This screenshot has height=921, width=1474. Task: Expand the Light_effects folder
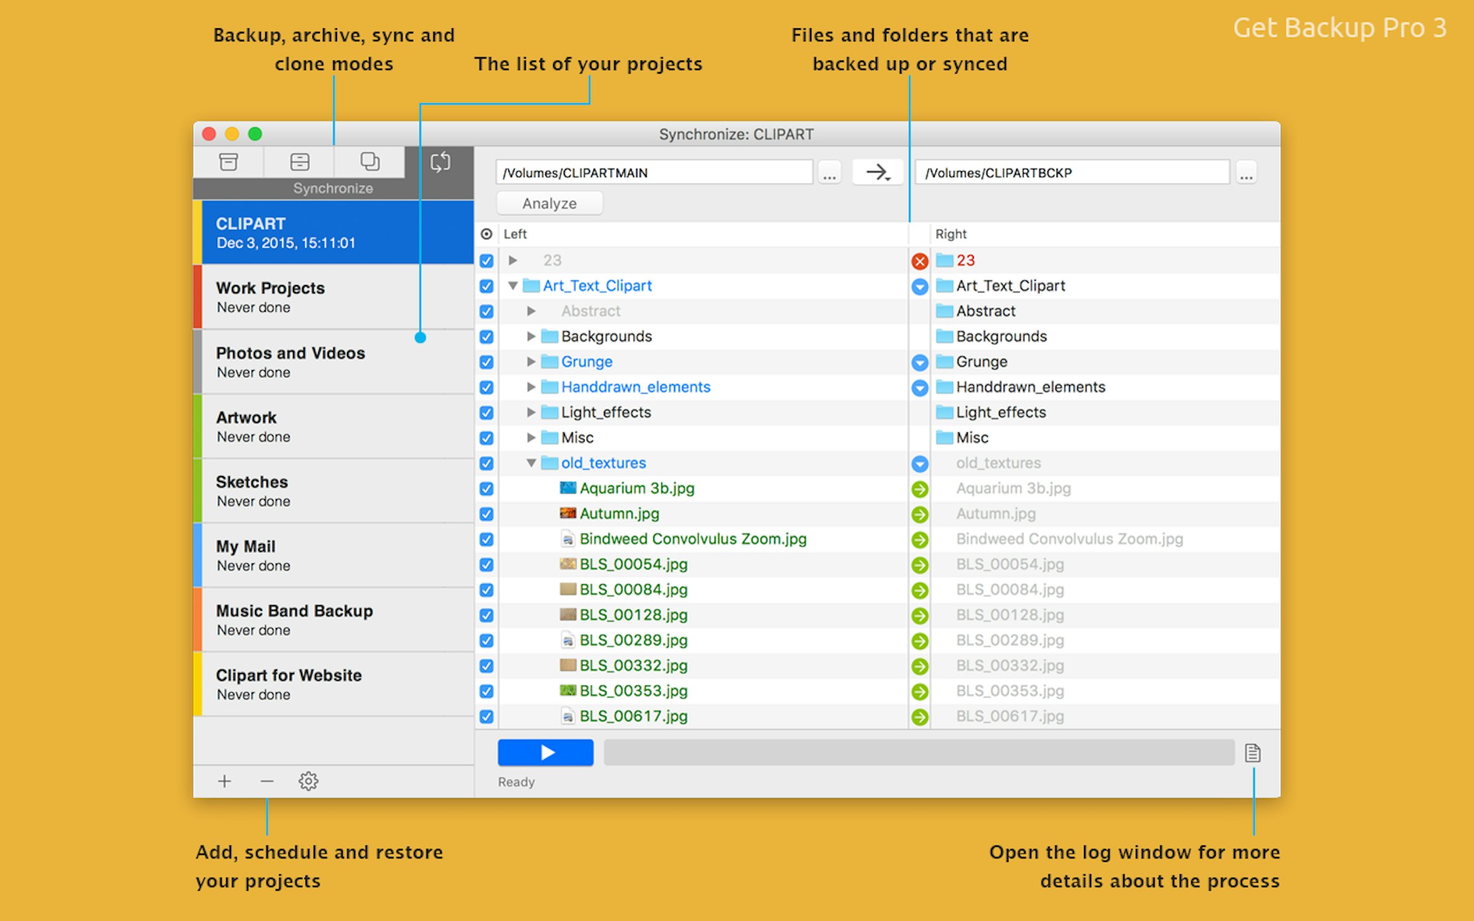(x=530, y=412)
